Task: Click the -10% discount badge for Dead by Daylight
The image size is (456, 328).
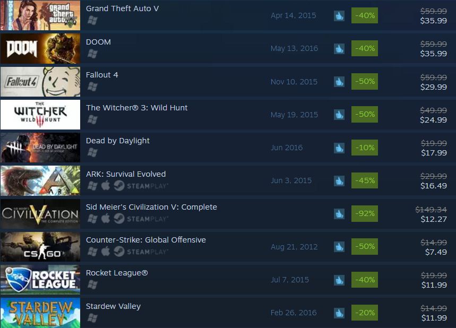Action: 365,148
